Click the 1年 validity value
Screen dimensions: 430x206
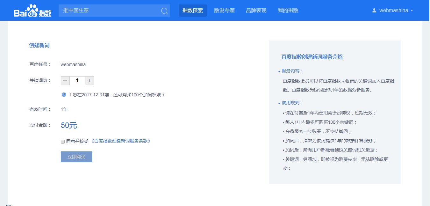pyautogui.click(x=64, y=109)
